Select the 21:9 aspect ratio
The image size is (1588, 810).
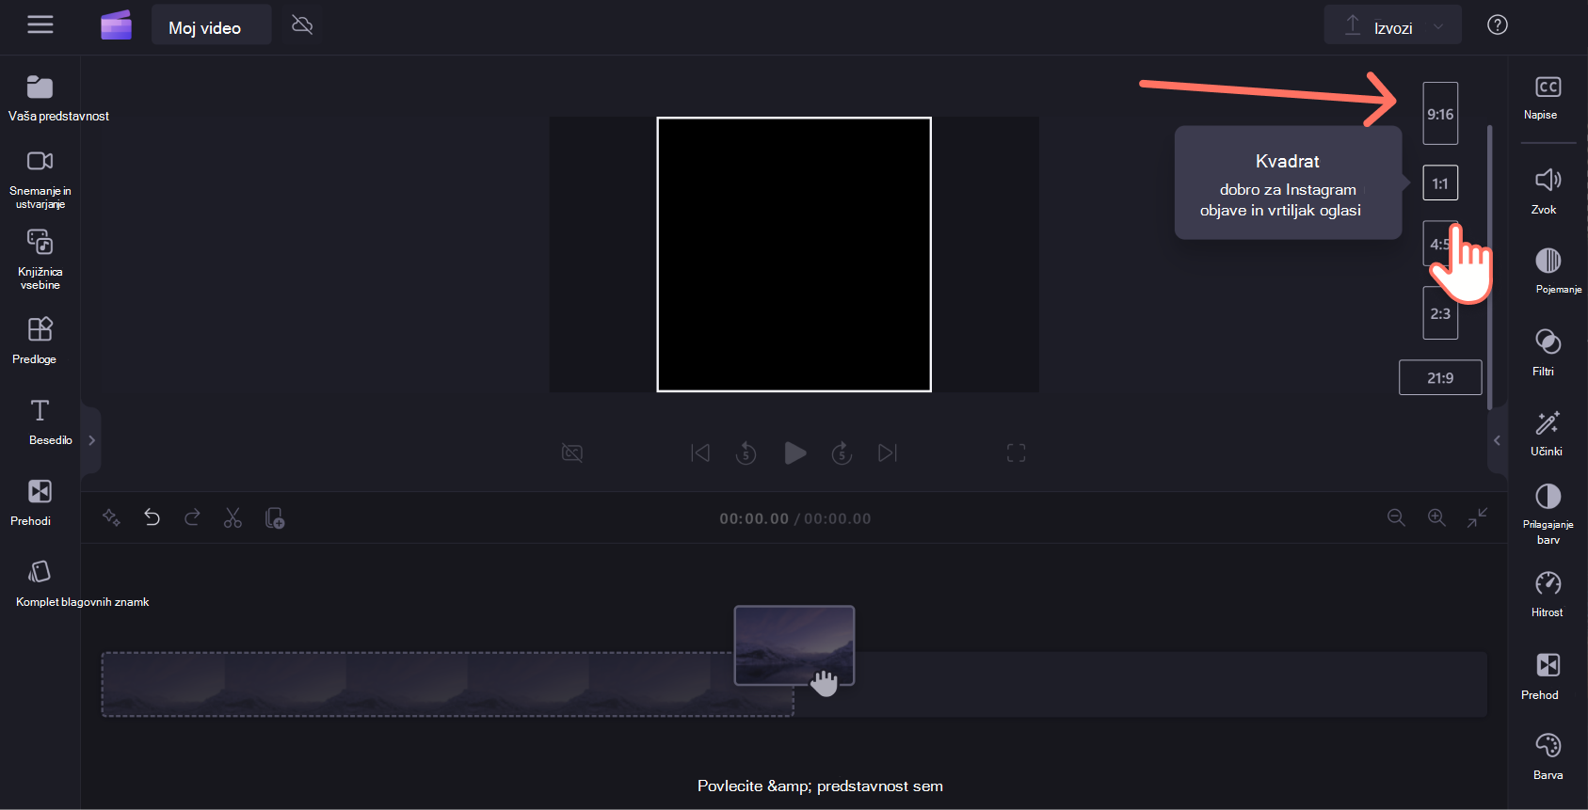coord(1440,377)
